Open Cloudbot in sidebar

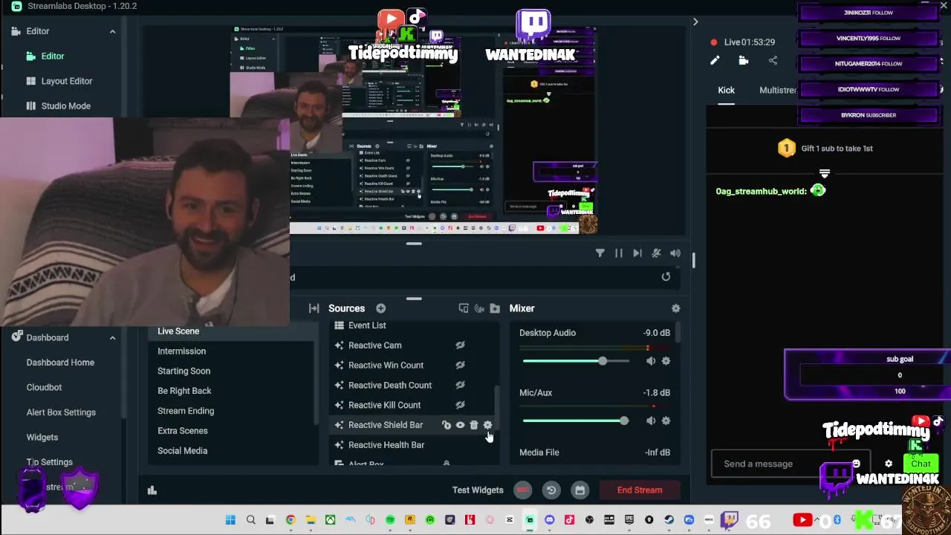point(44,387)
